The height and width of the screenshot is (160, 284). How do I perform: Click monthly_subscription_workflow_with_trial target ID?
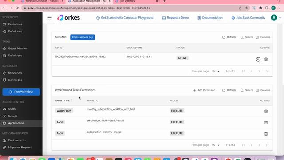click(x=111, y=109)
